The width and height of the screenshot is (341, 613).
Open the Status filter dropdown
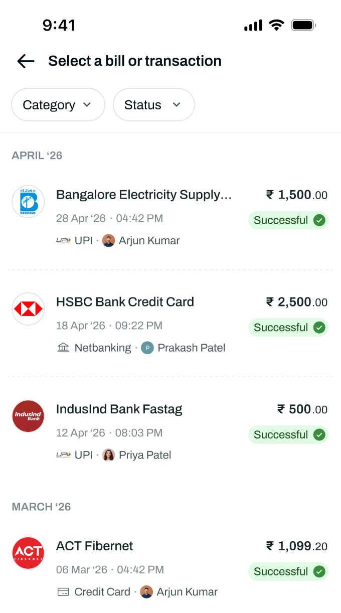click(x=153, y=105)
